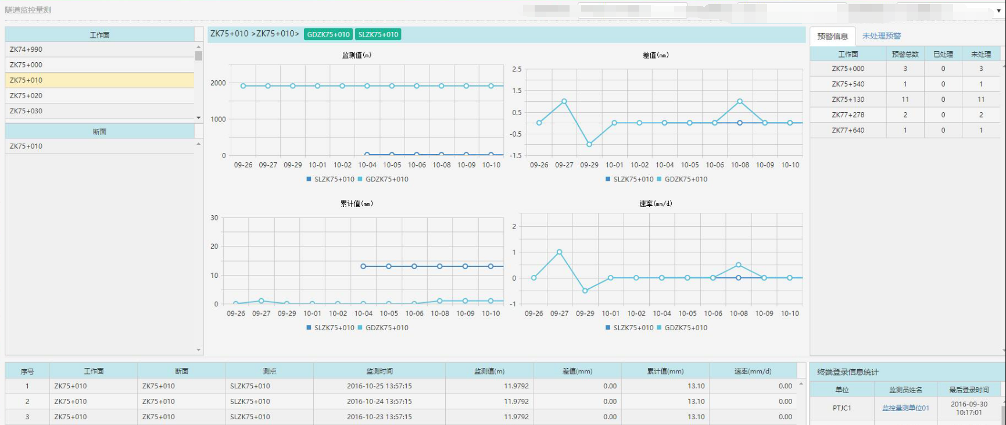Image resolution: width=1006 pixels, height=425 pixels.
Task: Click the 速率(mm/d) column header
Action: [x=753, y=371]
